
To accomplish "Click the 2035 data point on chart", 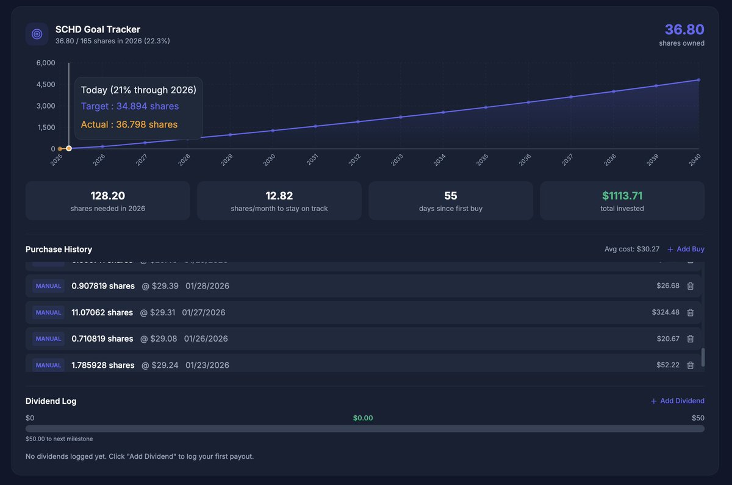I will (x=486, y=107).
